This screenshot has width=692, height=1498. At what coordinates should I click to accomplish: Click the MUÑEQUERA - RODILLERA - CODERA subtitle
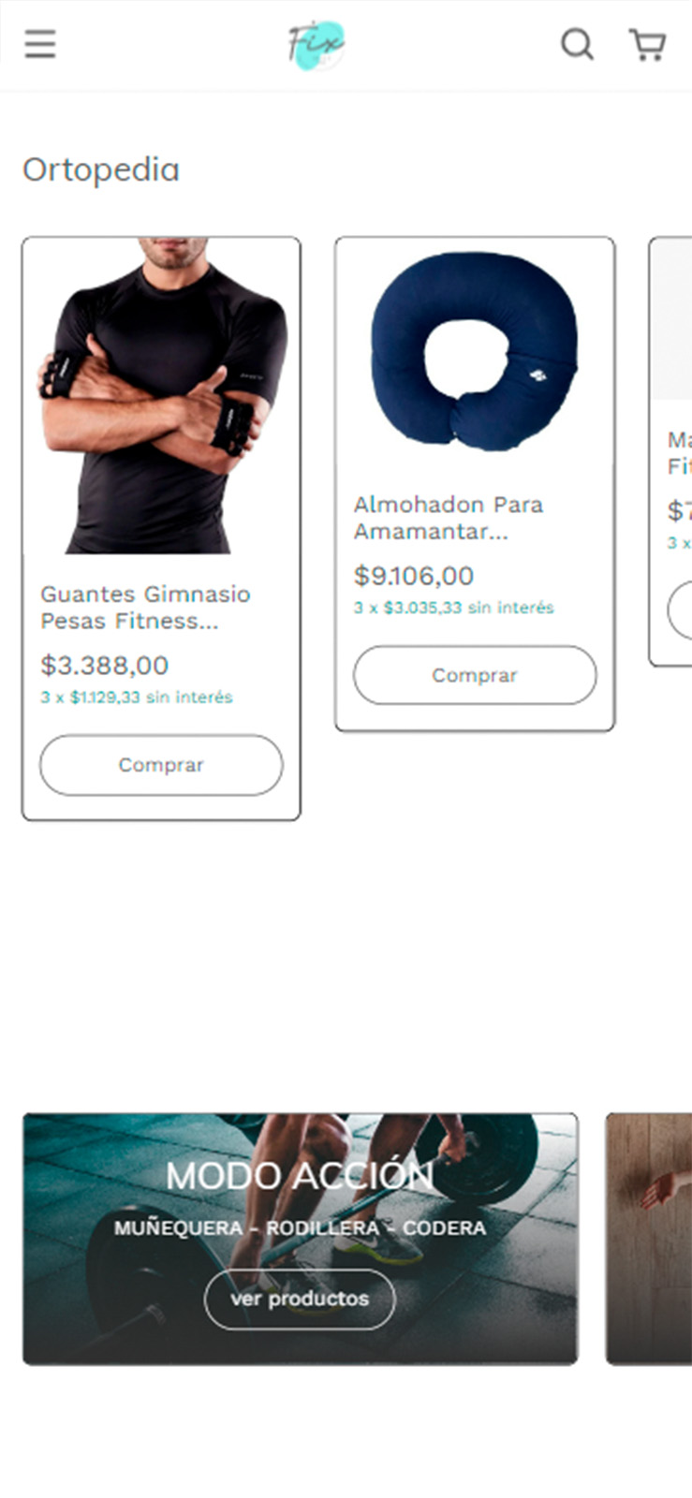[300, 1227]
